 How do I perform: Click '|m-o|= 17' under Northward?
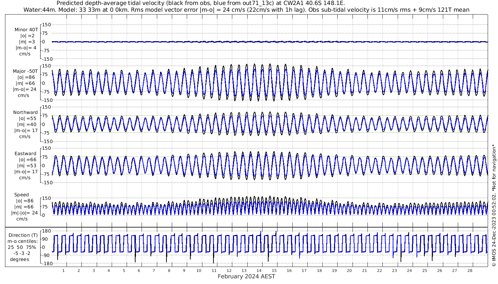pos(26,131)
